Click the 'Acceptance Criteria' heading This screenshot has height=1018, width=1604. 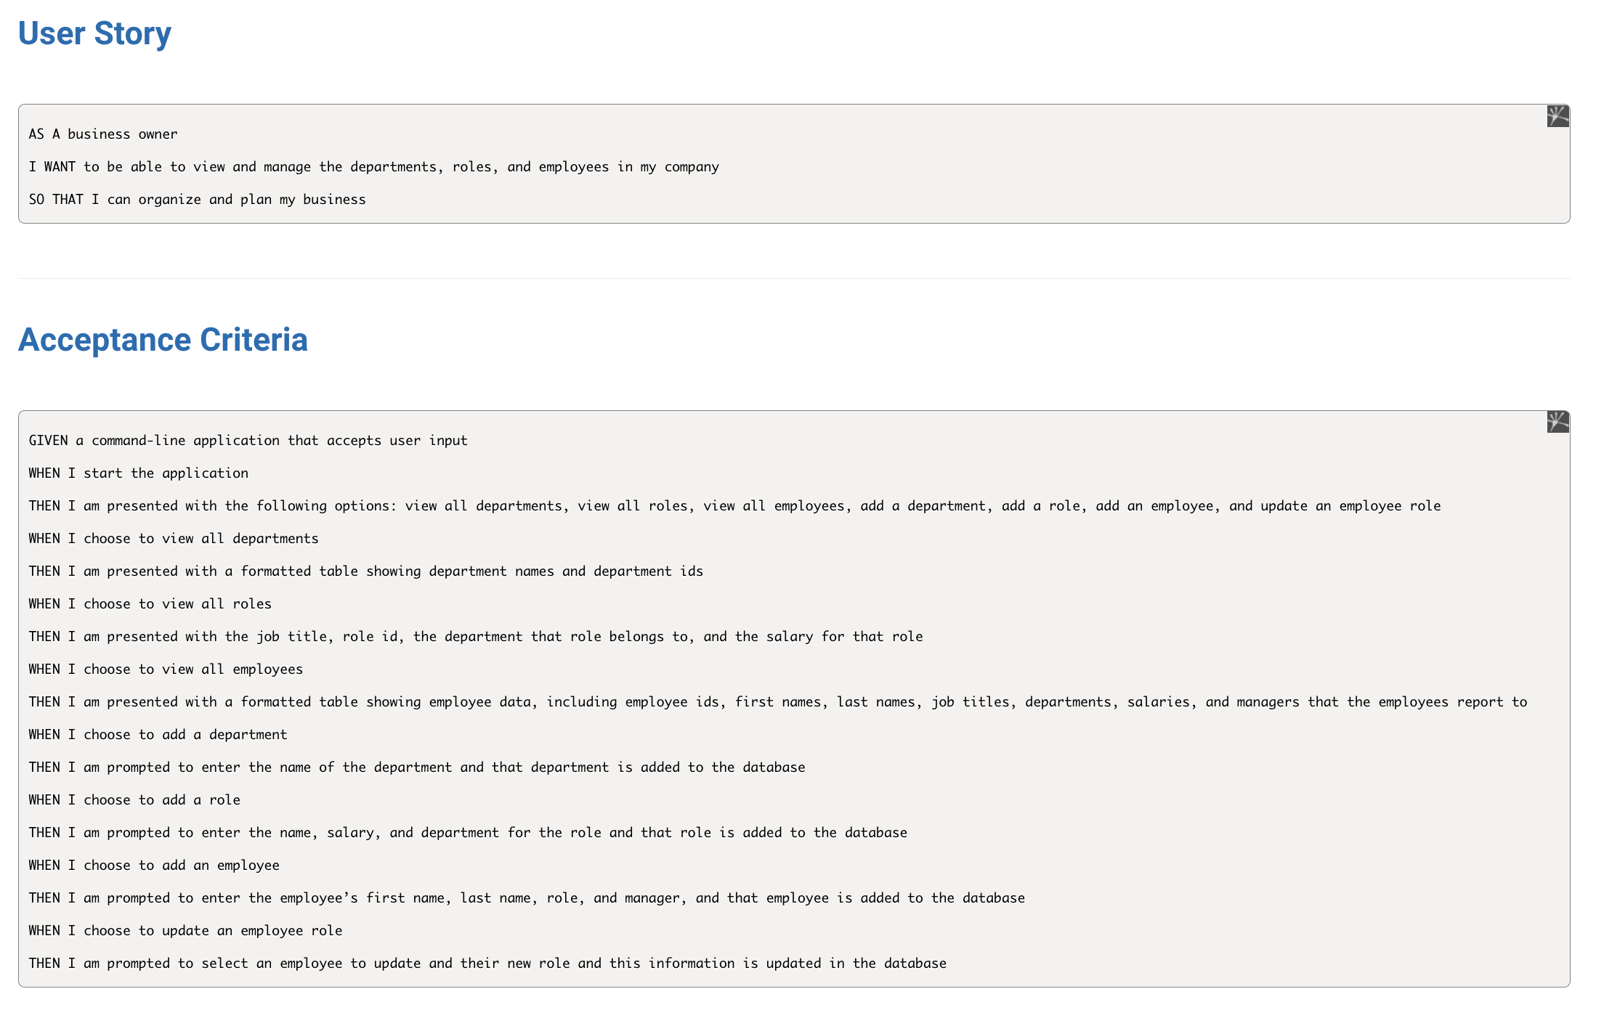pos(163,340)
